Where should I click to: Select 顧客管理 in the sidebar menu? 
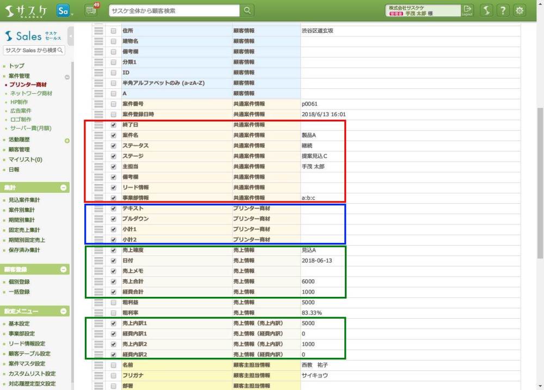19,149
